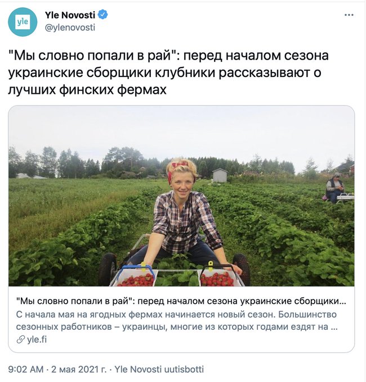Click the 2 мая 2021 г. date
366x382 pixels.
point(79,369)
